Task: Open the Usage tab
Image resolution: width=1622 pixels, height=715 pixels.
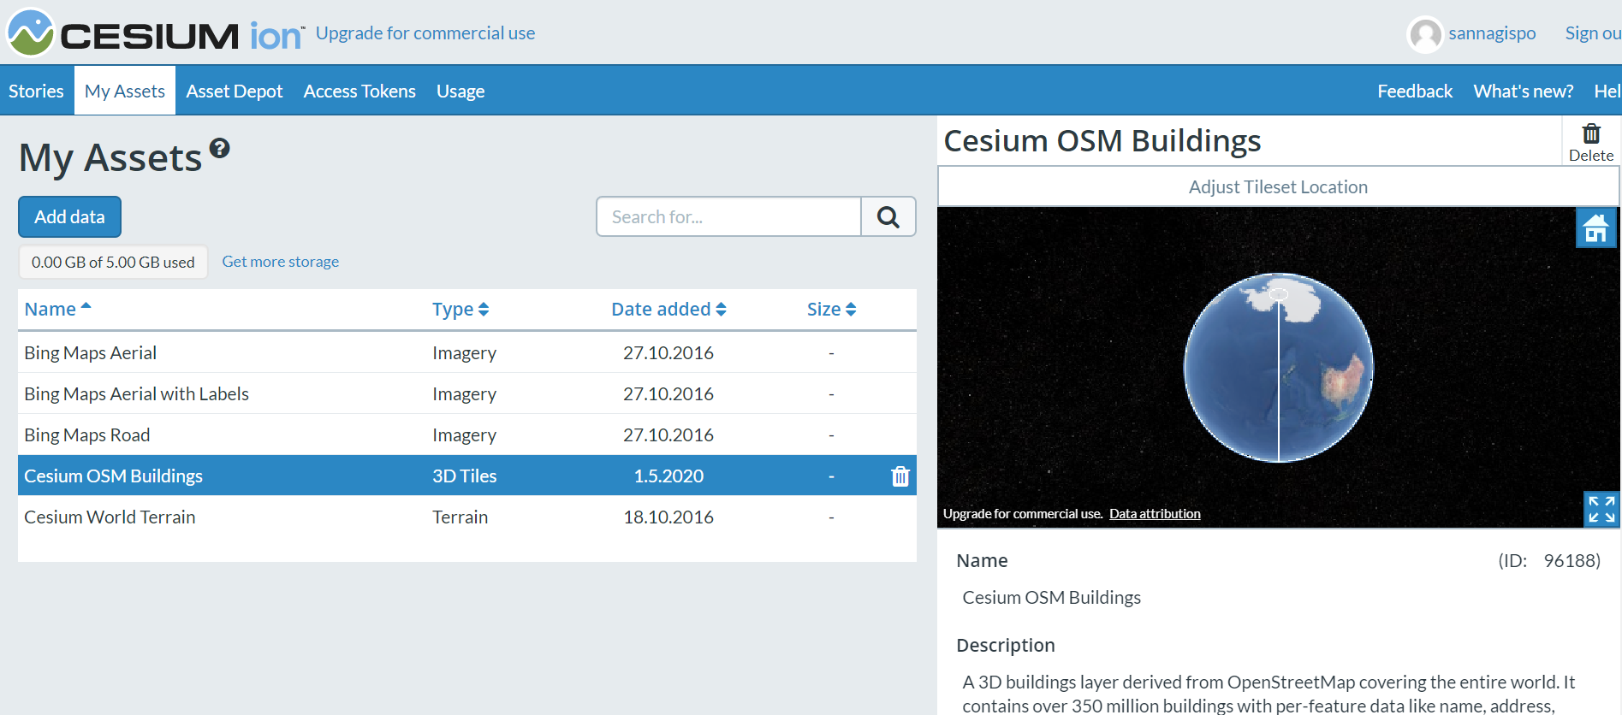Action: pos(460,91)
